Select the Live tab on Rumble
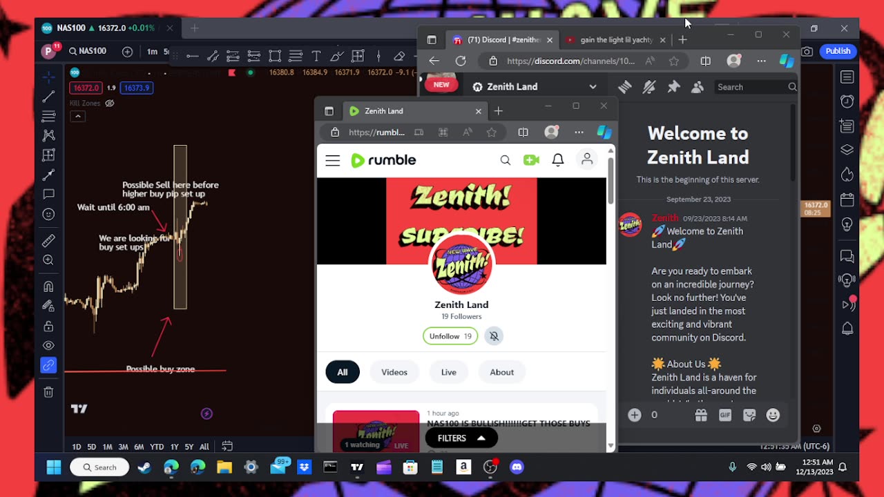 (x=449, y=372)
